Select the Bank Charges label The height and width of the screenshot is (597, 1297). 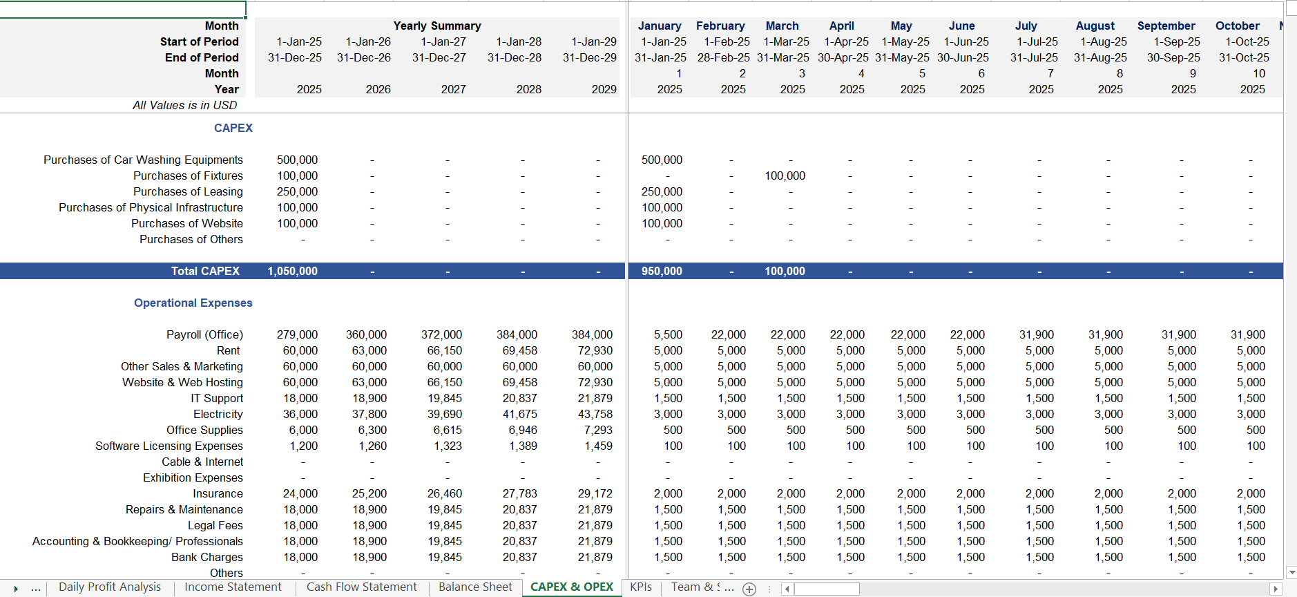pyautogui.click(x=207, y=557)
